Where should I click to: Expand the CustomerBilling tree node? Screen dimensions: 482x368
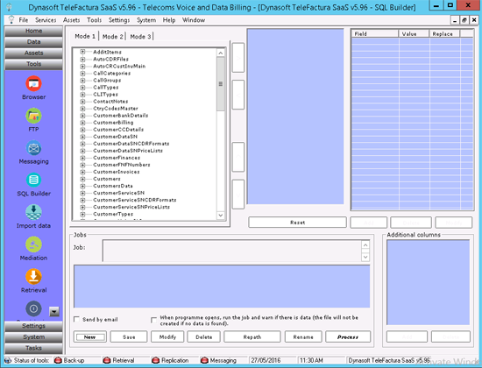pos(82,123)
